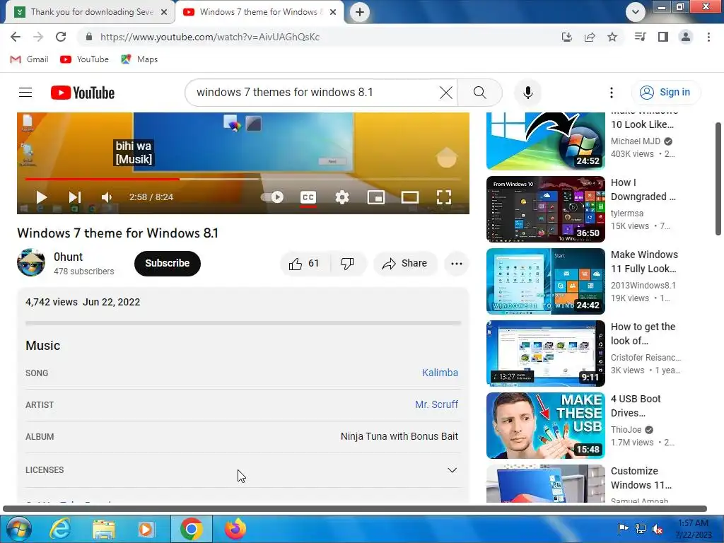Image resolution: width=724 pixels, height=543 pixels.
Task: Click the muted volume tray icon
Action: 658,529
